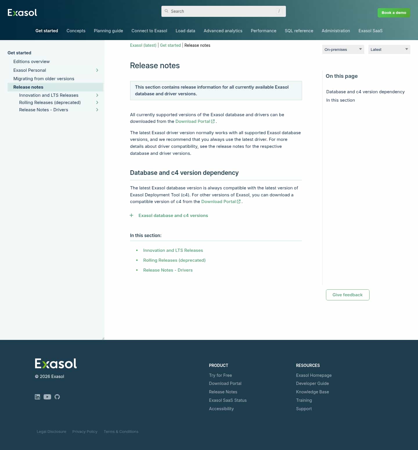Click the Give feedback button
The width and height of the screenshot is (418, 450).
[x=347, y=295]
